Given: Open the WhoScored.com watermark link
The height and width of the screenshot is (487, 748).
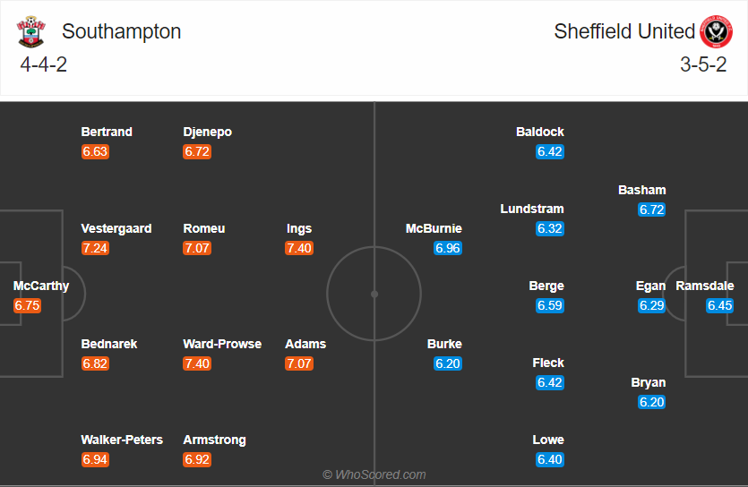Looking at the screenshot, I should click(374, 474).
